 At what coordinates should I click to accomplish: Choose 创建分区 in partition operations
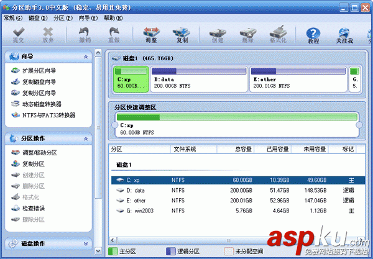coord(28,175)
